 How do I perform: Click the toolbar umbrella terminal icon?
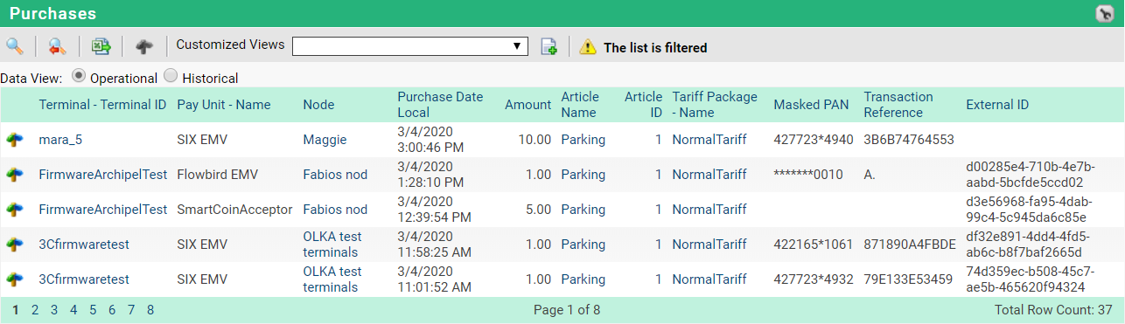click(144, 46)
